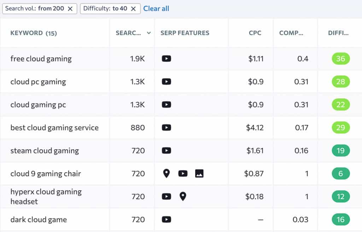Open the sort dropdown on the Search volume column
Viewport: 362px width, 232px height.
(148, 32)
